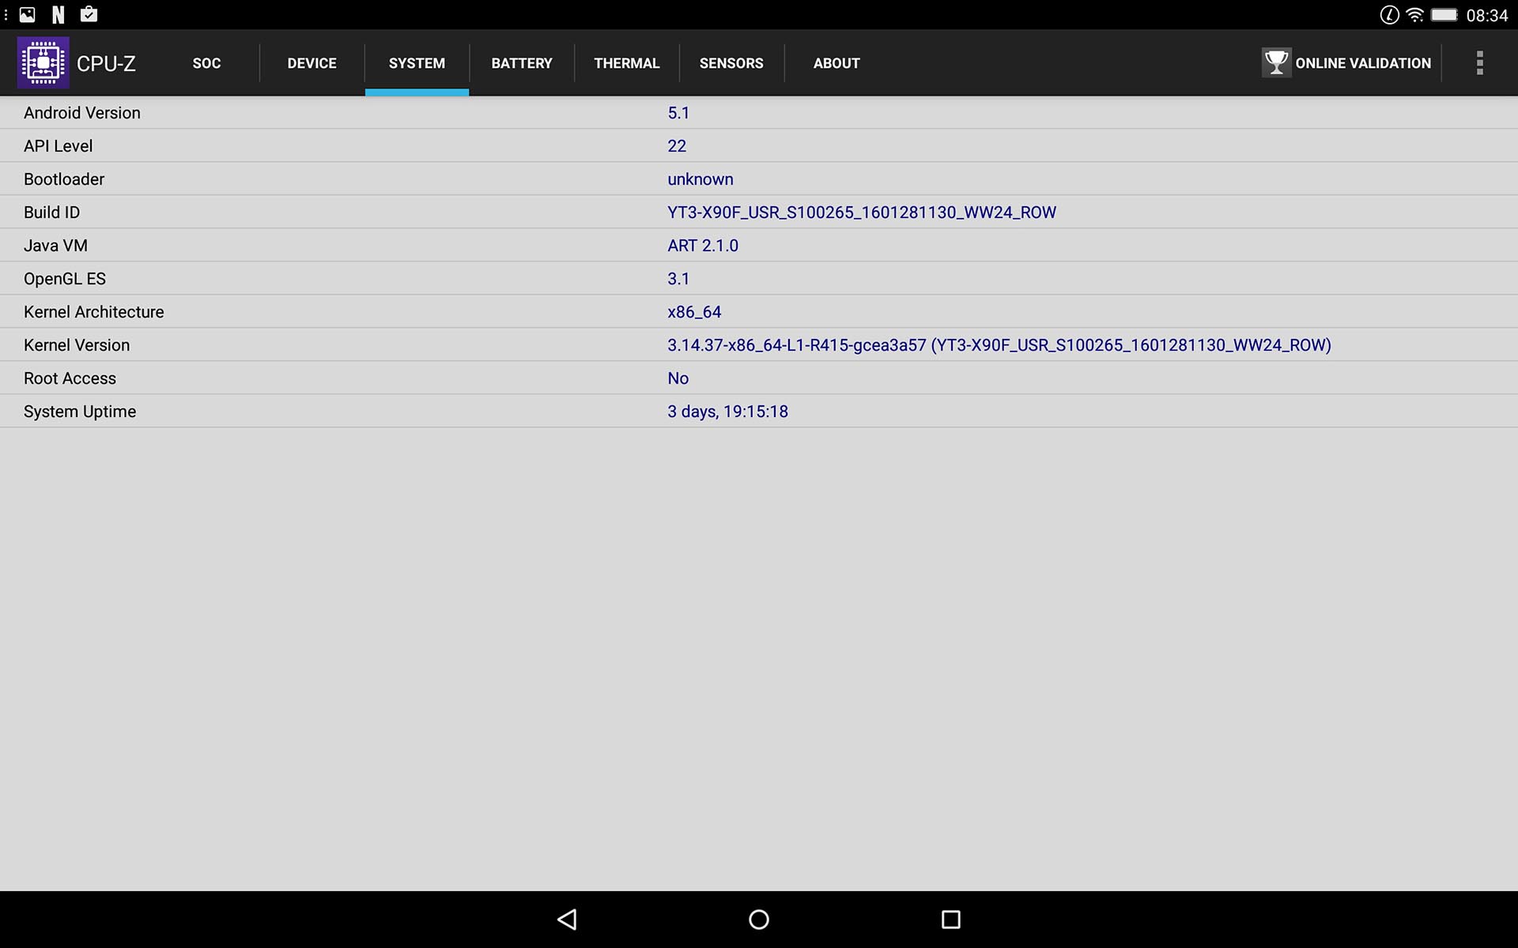The image size is (1518, 948).
Task: Tap the Wi-Fi status icon
Action: coord(1415,15)
